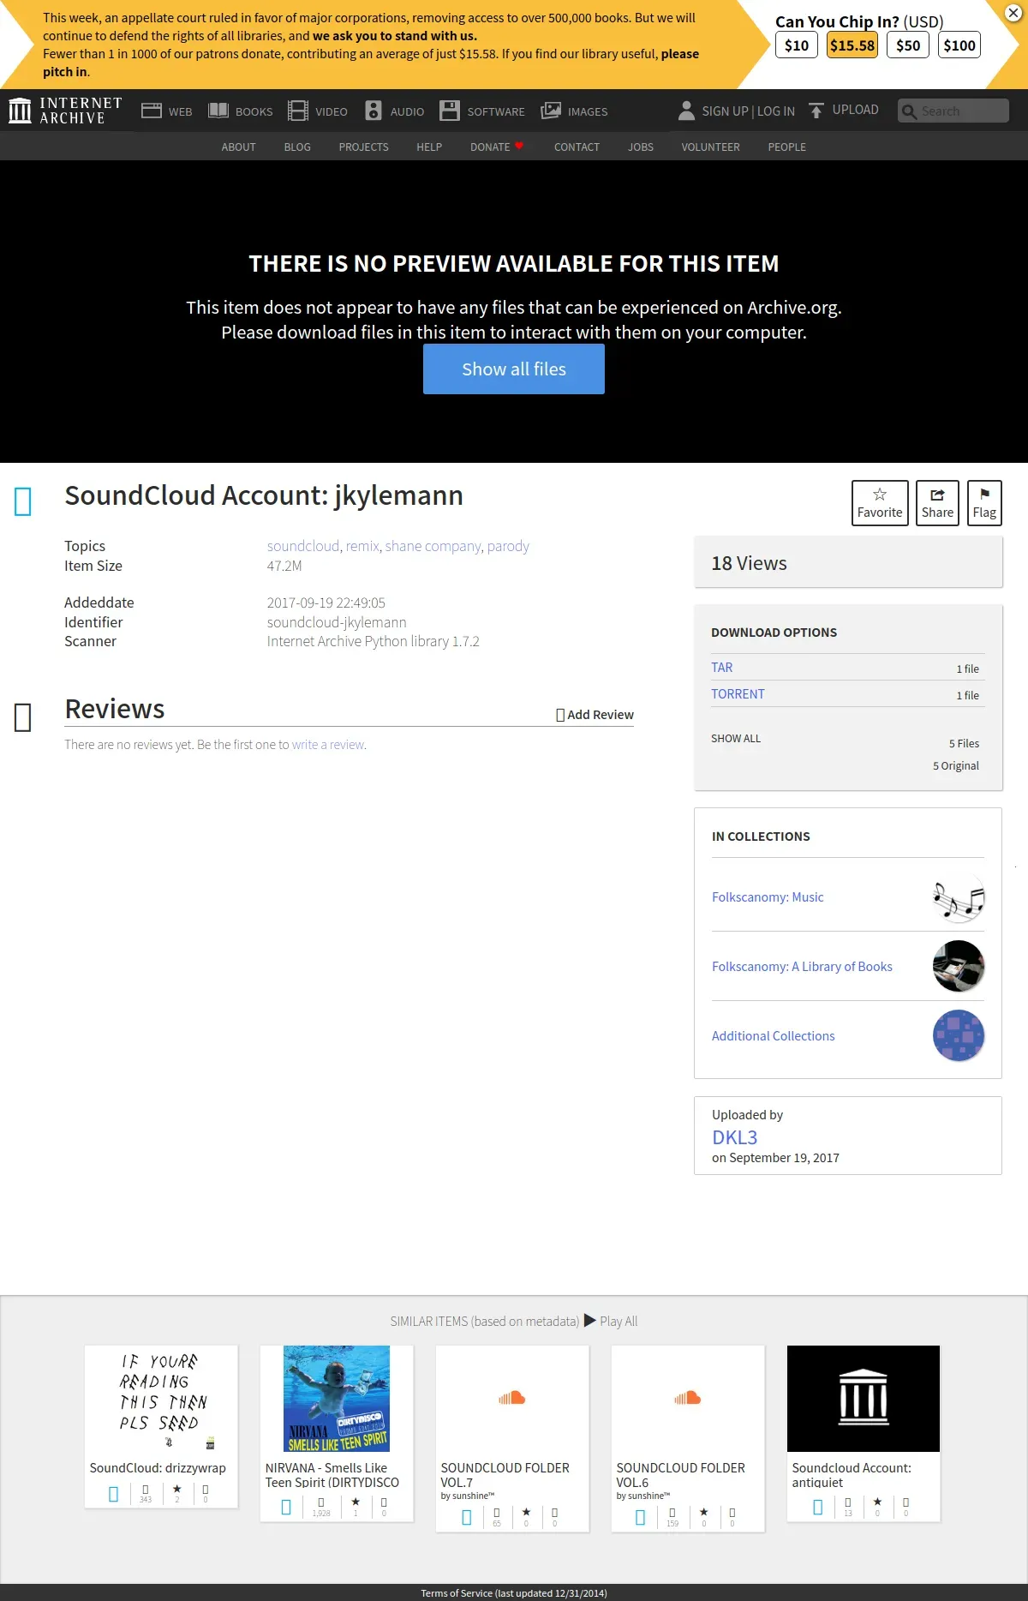Click the 18 Views counter
This screenshot has height=1601, width=1028.
749,563
